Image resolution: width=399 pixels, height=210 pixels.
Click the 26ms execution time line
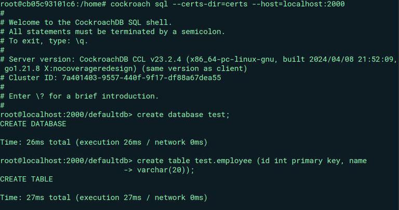(x=103, y=142)
